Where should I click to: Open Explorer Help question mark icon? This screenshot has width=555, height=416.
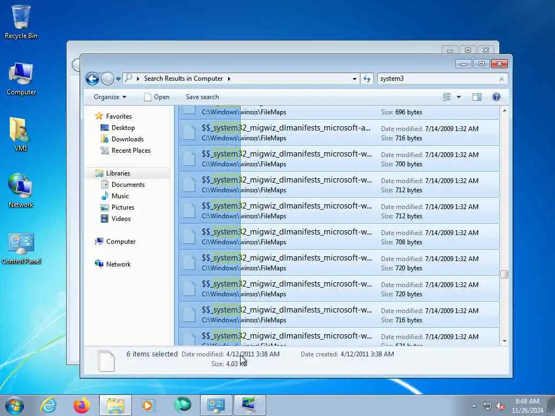pyautogui.click(x=496, y=97)
